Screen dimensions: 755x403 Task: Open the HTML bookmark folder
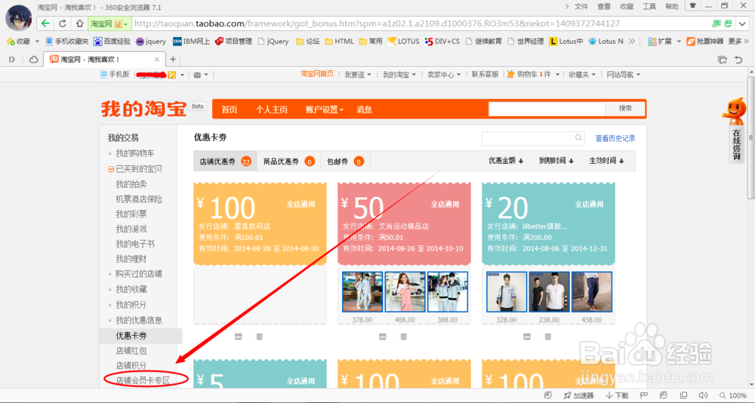click(339, 42)
